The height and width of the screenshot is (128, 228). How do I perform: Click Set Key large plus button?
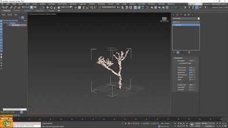[x=192, y=124]
